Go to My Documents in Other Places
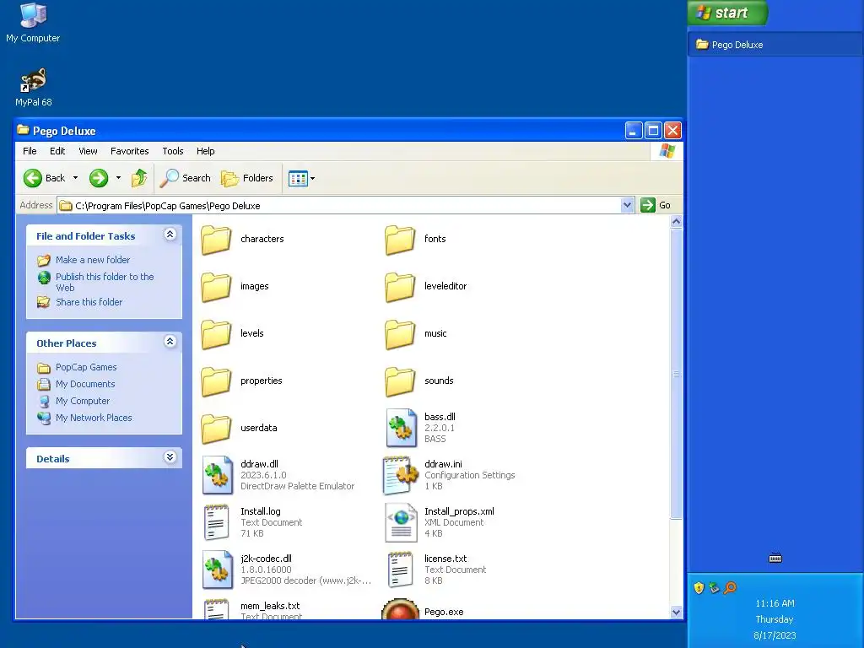 tap(85, 384)
